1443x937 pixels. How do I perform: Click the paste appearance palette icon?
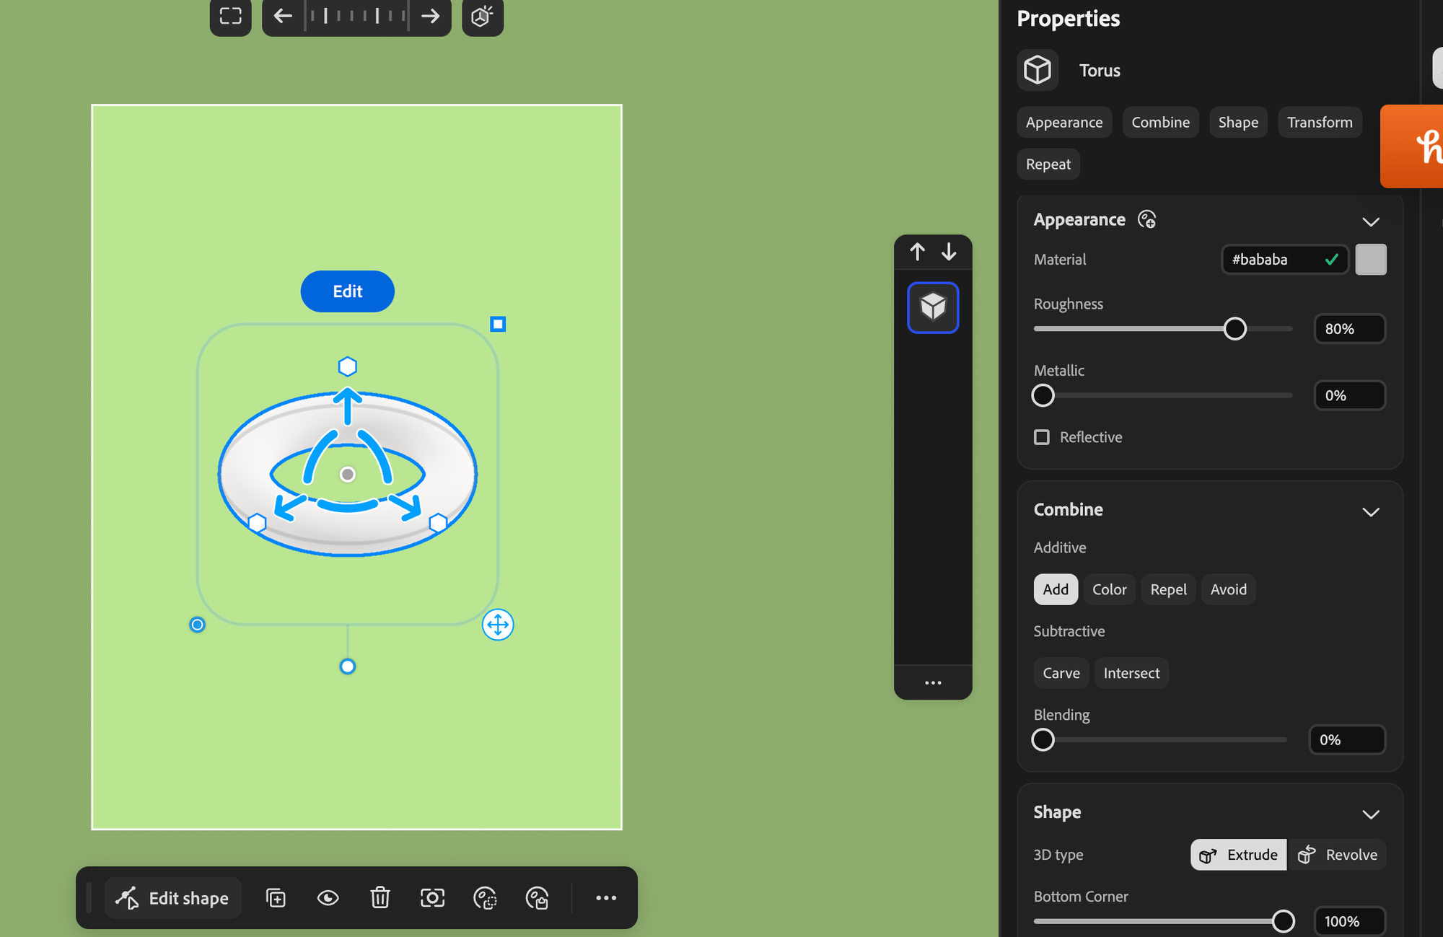point(537,898)
